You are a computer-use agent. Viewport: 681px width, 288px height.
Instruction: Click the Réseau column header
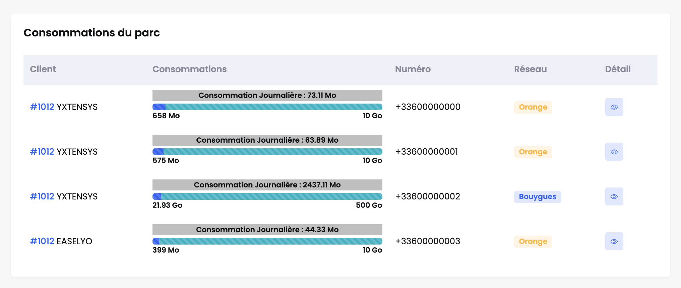531,69
